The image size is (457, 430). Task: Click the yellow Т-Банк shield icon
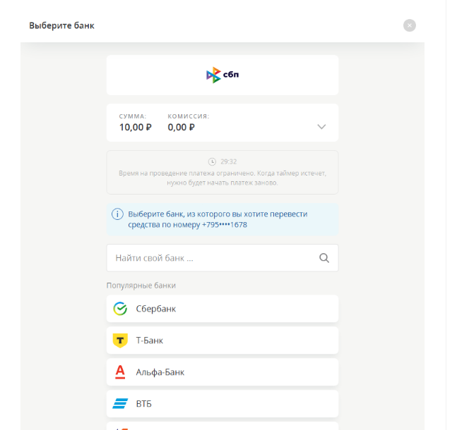tap(120, 340)
